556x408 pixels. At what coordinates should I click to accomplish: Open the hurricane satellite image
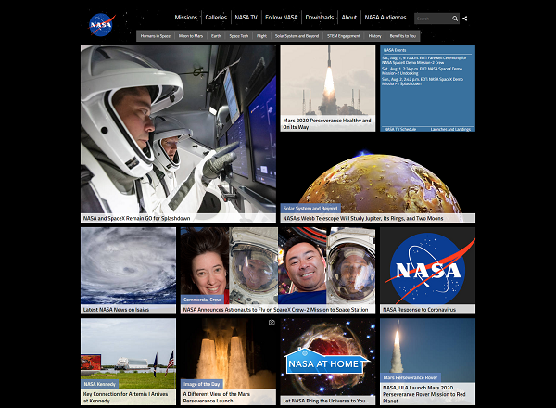(x=129, y=266)
